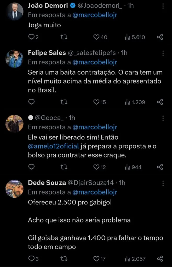Click the retweet icon on Dede Souza's reply

(64, 259)
